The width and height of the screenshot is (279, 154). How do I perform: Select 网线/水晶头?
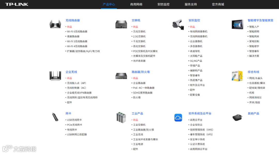[256, 78]
